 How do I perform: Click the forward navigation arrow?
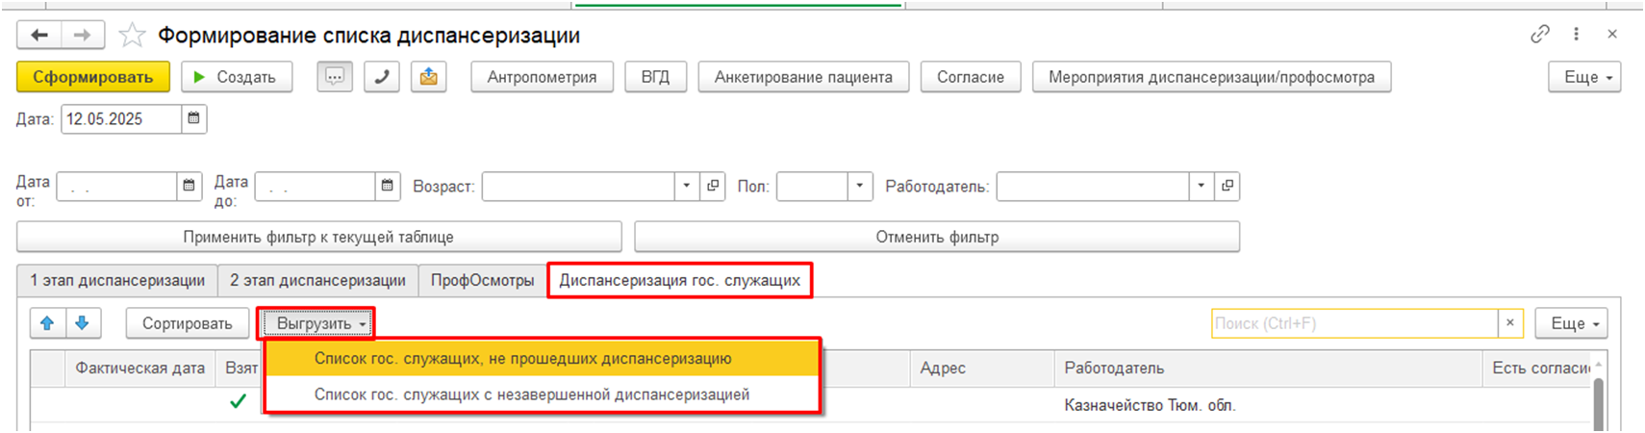coord(83,36)
